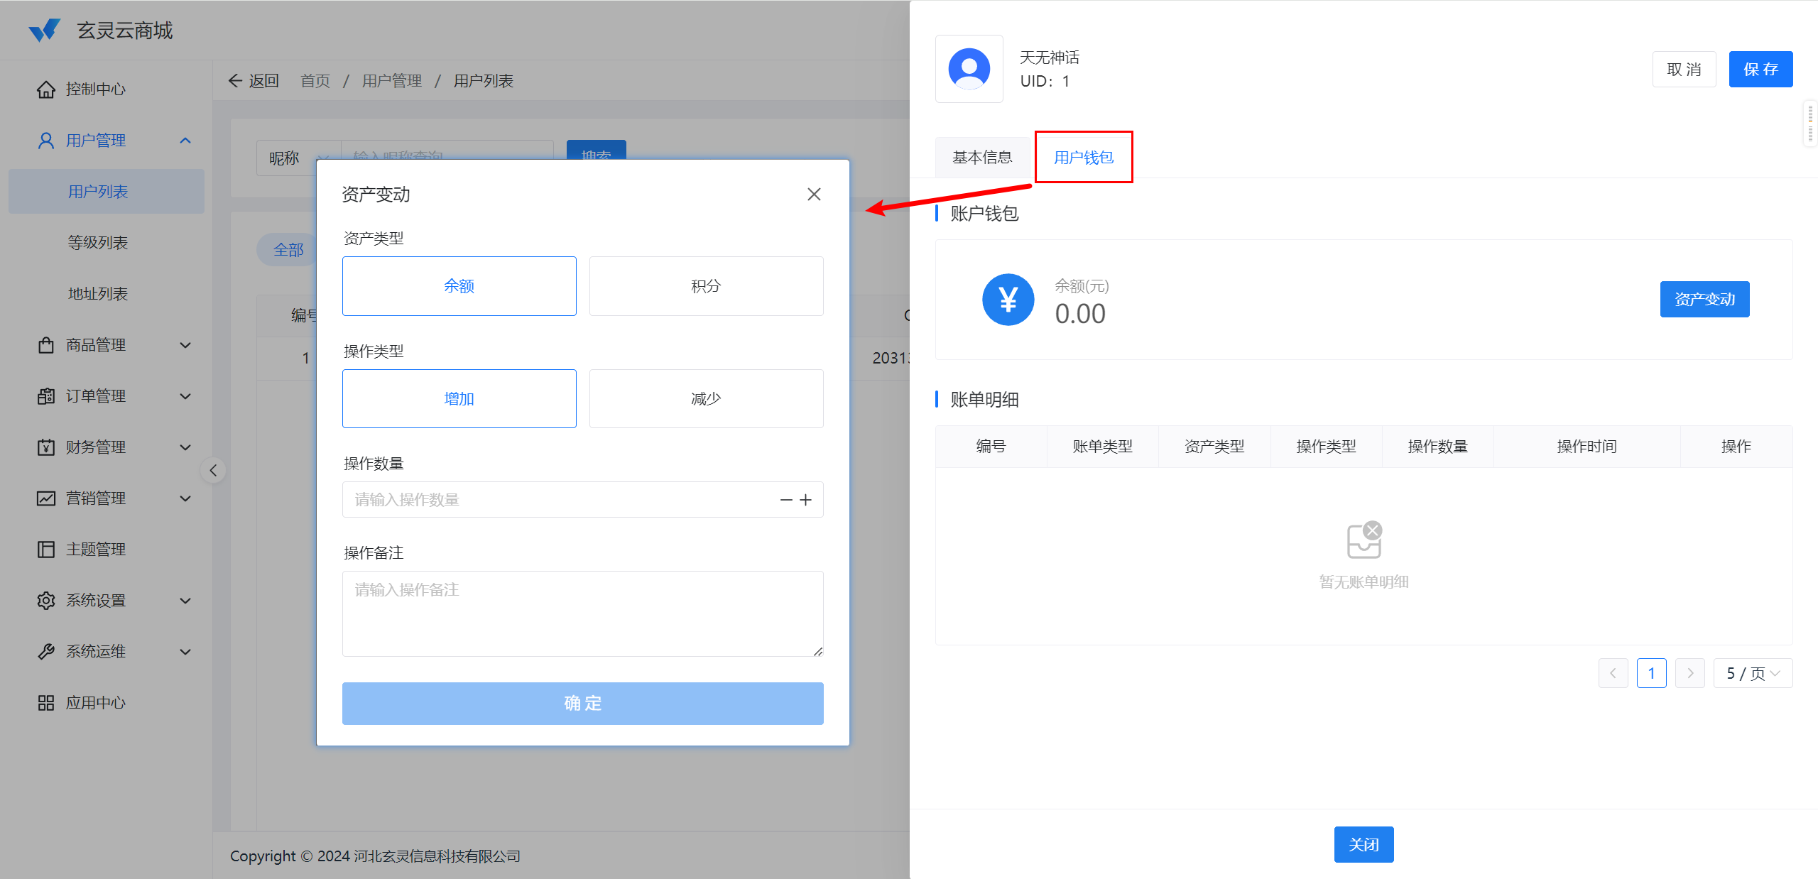The width and height of the screenshot is (1818, 879).
Task: Select 余额 asset type option
Action: (459, 286)
